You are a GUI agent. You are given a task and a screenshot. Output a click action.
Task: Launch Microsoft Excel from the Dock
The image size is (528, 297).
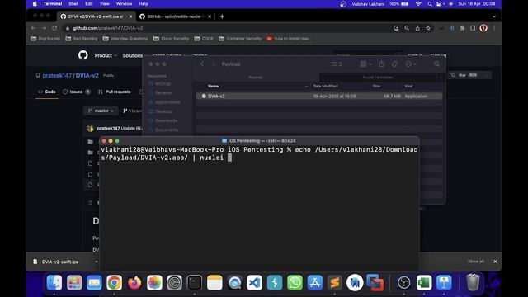424,282
